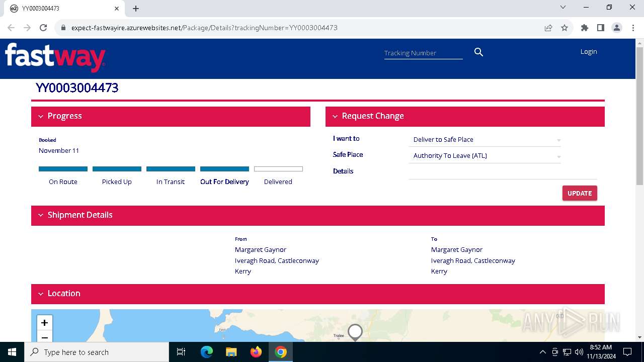Click the On Route progress bar segment
The image size is (644, 362).
[63, 169]
